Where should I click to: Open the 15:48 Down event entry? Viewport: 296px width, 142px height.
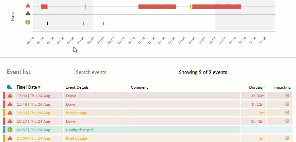click(x=71, y=104)
